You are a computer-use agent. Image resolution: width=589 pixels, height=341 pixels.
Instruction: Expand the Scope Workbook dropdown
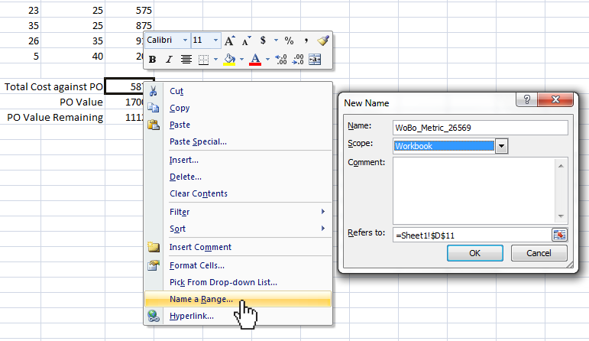pos(502,145)
